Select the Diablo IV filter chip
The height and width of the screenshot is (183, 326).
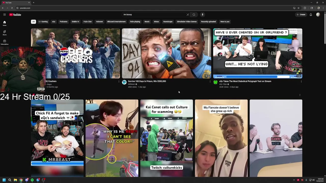75,22
